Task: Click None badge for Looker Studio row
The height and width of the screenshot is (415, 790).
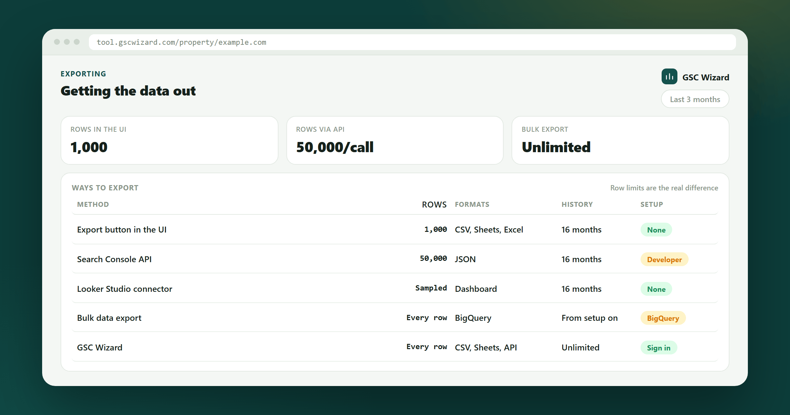Action: click(x=656, y=289)
